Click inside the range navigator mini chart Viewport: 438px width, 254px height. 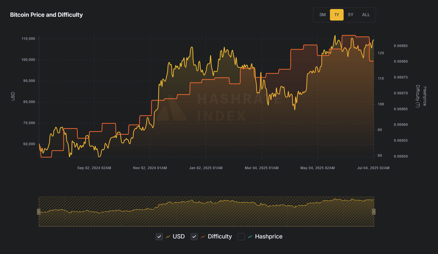(x=206, y=212)
